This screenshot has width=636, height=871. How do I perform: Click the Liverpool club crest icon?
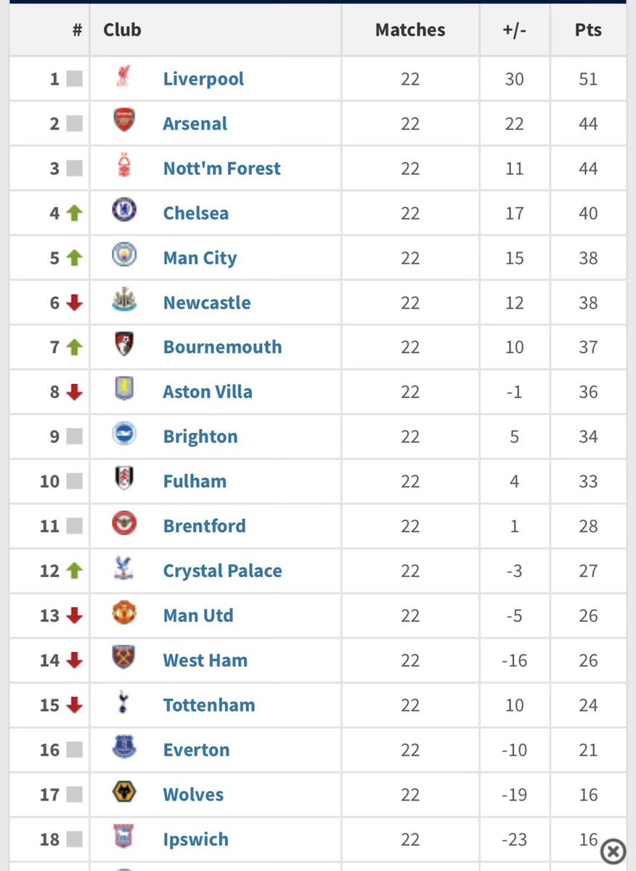pos(123,78)
